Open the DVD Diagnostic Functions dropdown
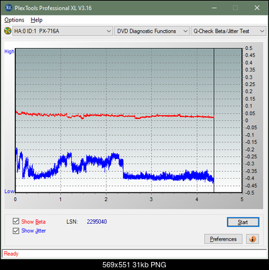Screen dimensions: 269x270 click(152, 31)
